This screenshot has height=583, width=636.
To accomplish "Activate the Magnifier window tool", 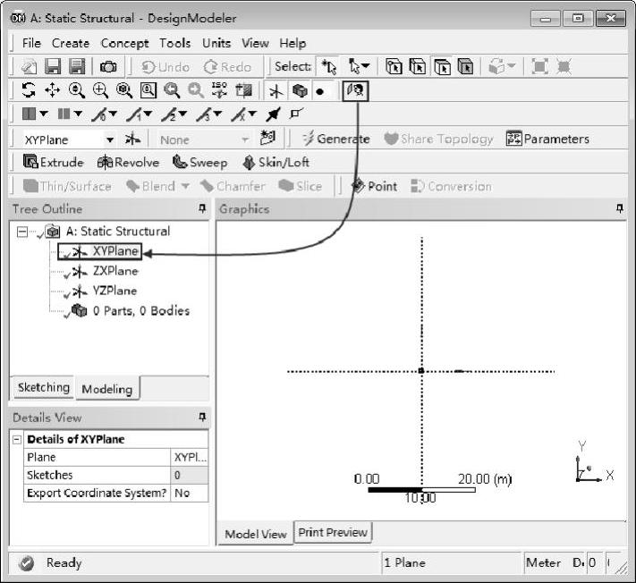I will tap(148, 90).
